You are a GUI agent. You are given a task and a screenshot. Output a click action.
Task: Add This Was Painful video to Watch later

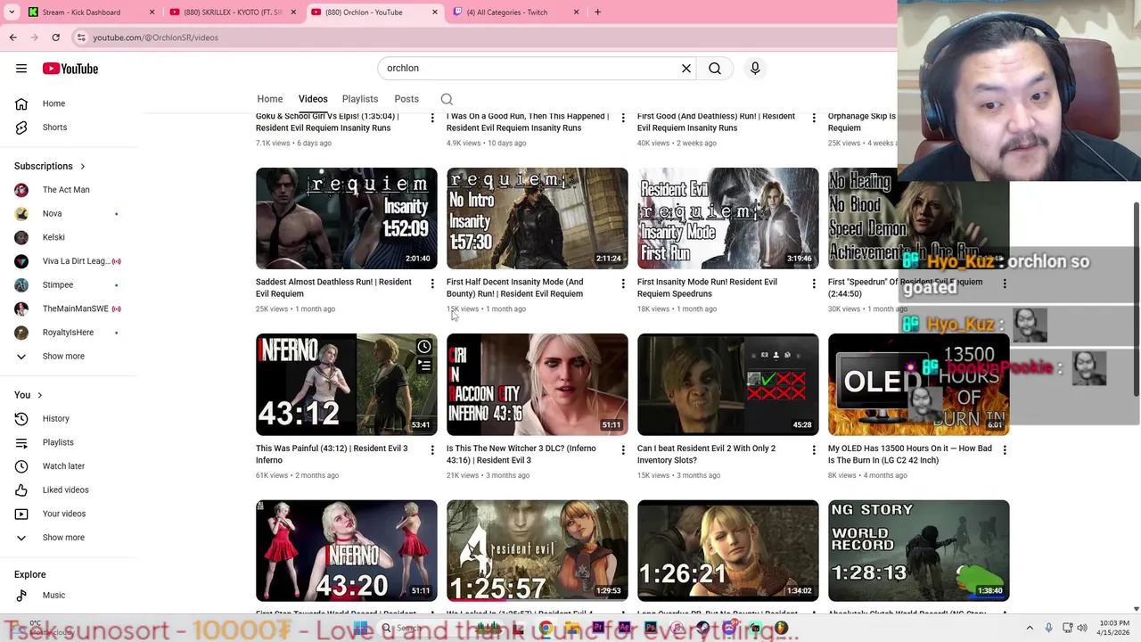[424, 347]
